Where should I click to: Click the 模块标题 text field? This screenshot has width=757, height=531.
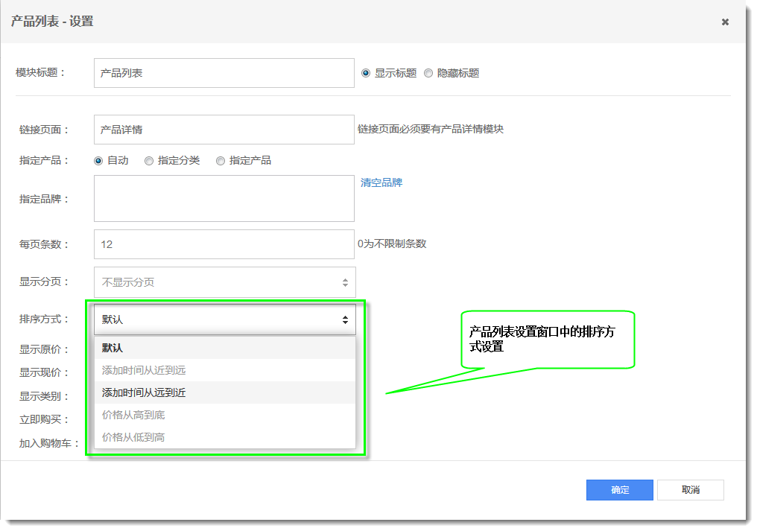pos(224,73)
